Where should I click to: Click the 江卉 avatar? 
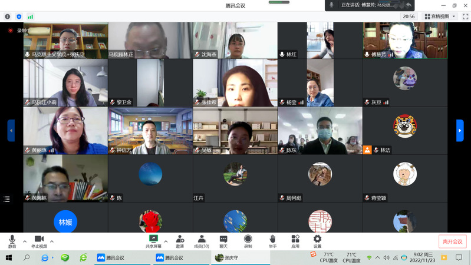pyautogui.click(x=235, y=174)
